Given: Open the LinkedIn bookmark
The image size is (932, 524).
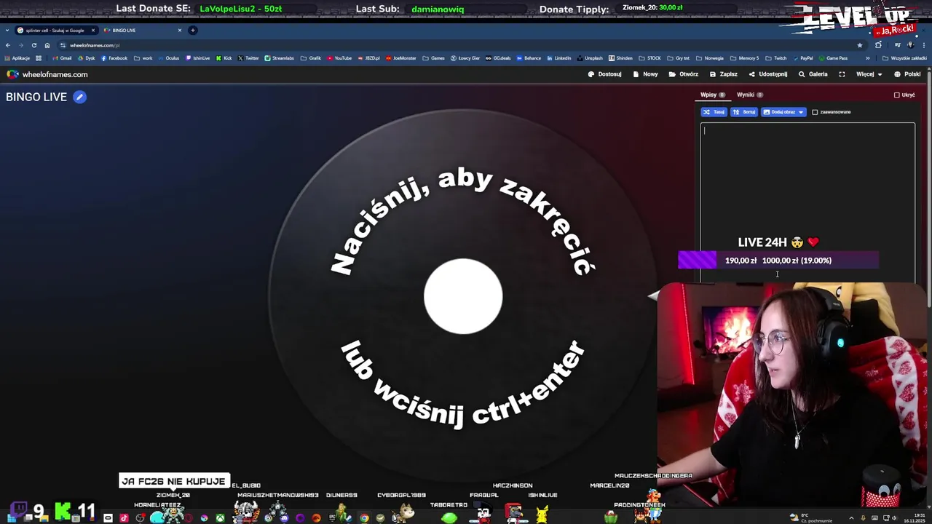Looking at the screenshot, I should [559, 58].
